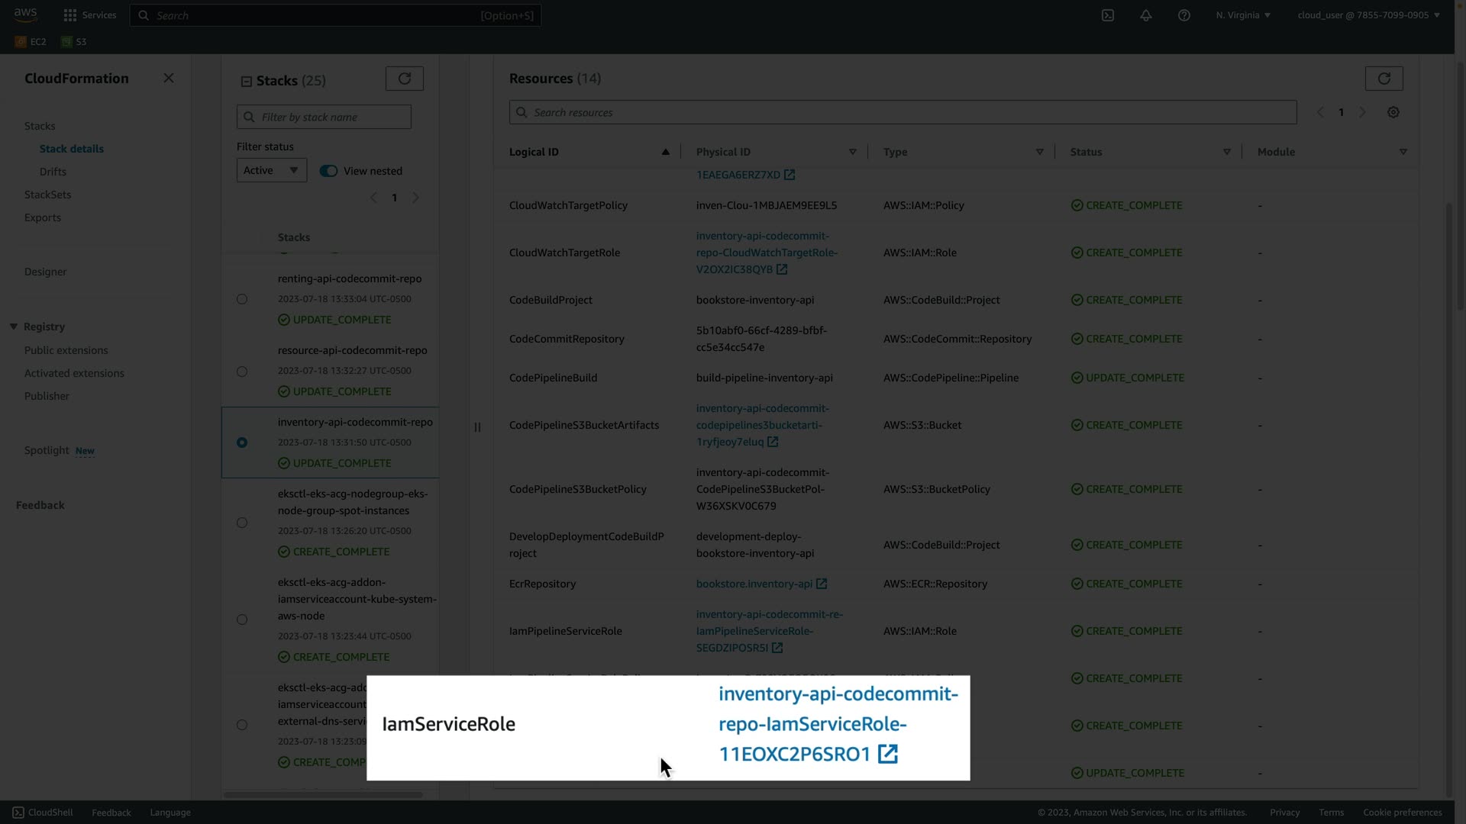Expand the N. Virginia region selector
The width and height of the screenshot is (1466, 824).
(x=1243, y=15)
